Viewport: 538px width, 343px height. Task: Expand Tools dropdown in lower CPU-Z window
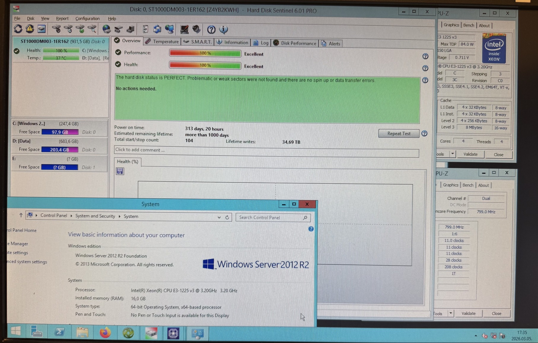(451, 313)
